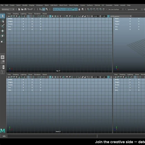Select by object type mode icon
Image resolution: width=145 pixels, height=145 pixels.
(43, 9)
